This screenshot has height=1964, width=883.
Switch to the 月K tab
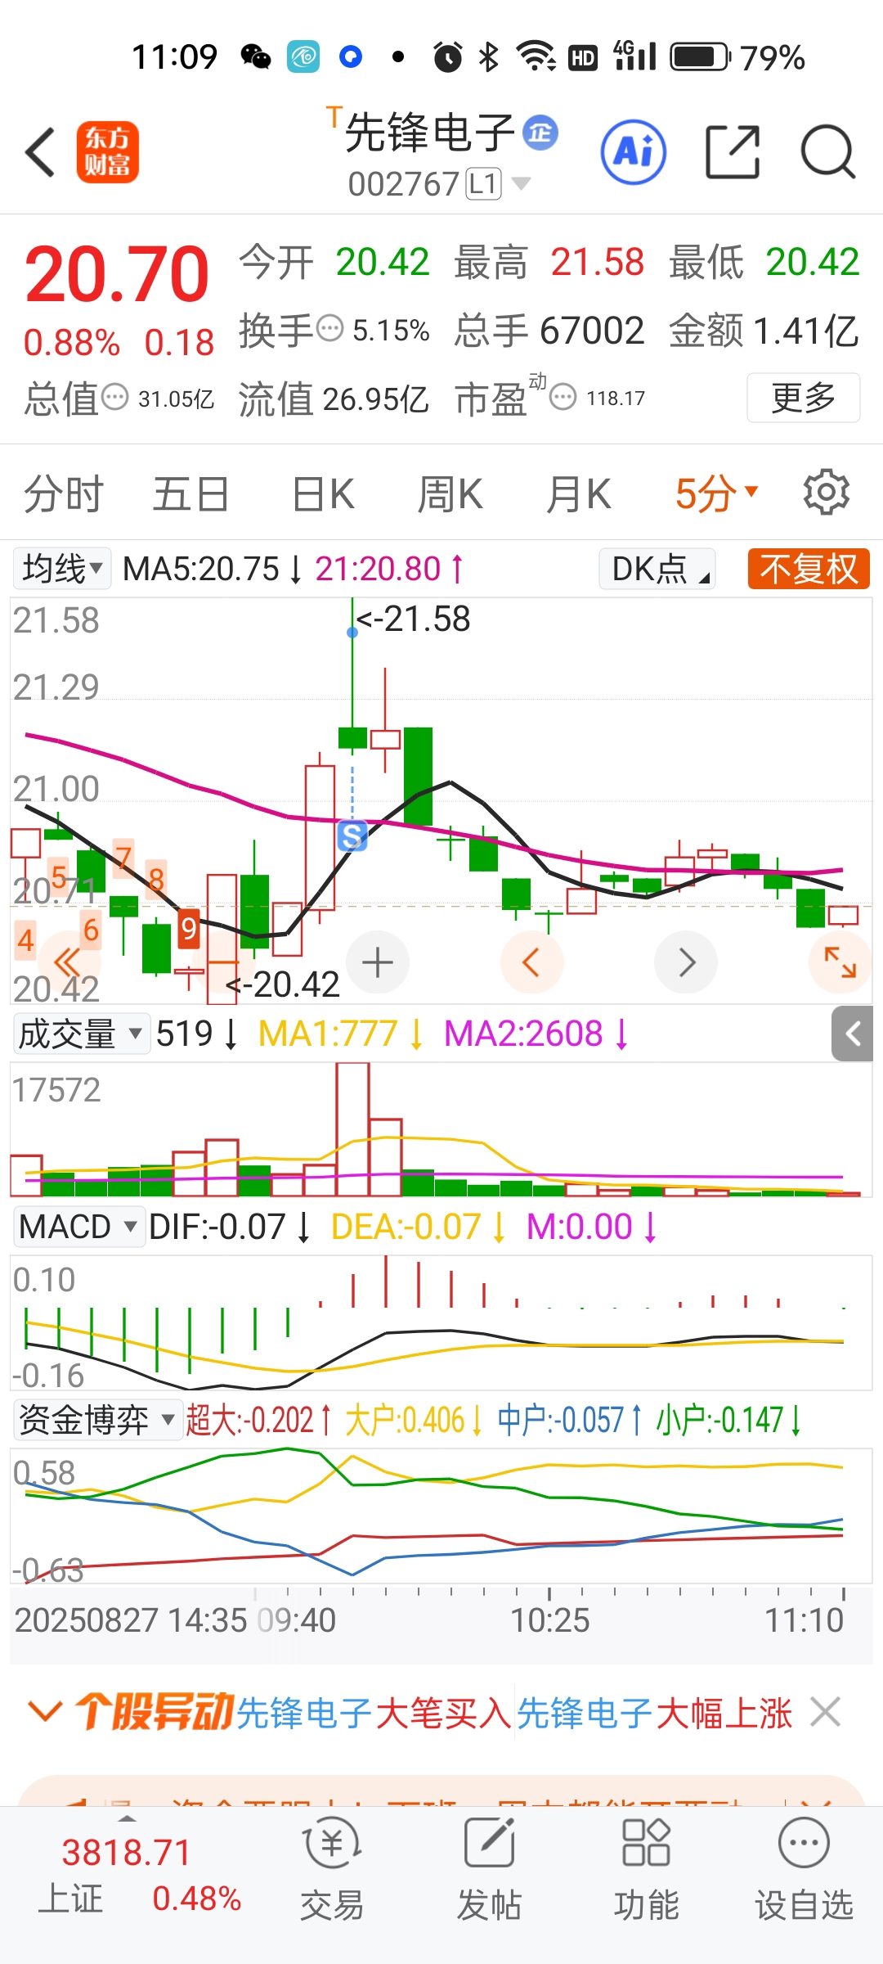[578, 494]
